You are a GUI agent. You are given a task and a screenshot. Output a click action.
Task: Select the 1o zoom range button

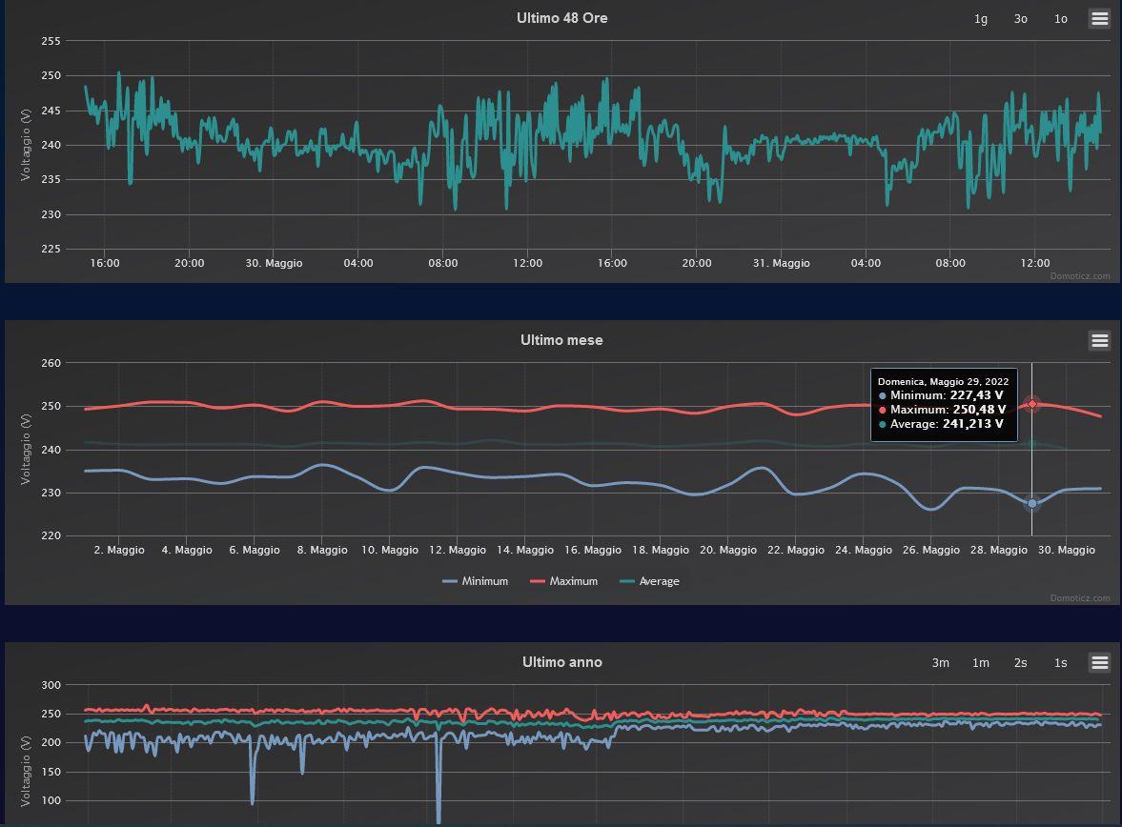[x=1060, y=19]
